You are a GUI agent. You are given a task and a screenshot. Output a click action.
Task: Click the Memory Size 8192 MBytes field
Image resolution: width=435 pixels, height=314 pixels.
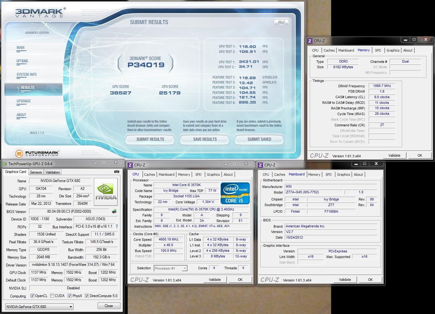343,67
